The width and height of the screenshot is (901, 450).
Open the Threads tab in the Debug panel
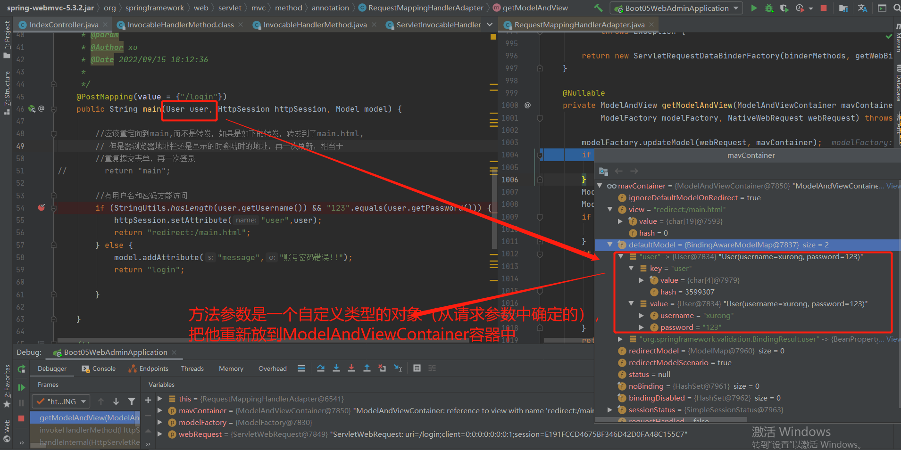(192, 368)
